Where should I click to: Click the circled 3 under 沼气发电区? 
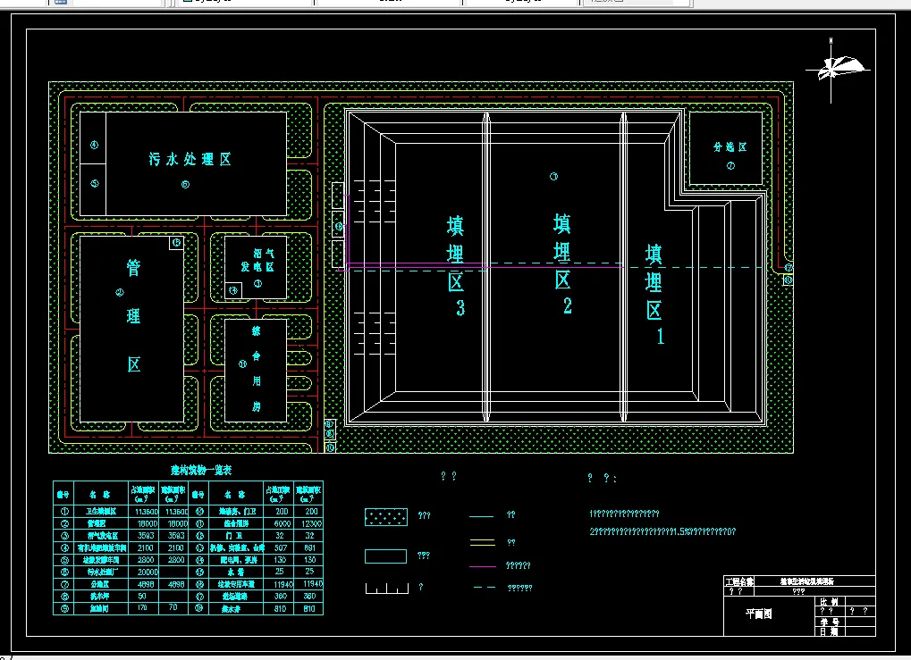click(257, 284)
